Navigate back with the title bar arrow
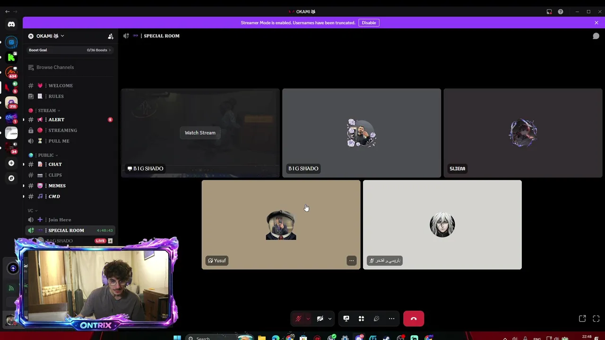Screen dimensions: 605x340 (7, 11)
